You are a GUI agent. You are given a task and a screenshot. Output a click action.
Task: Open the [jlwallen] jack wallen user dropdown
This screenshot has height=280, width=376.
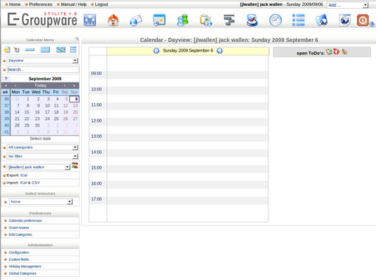point(38,167)
